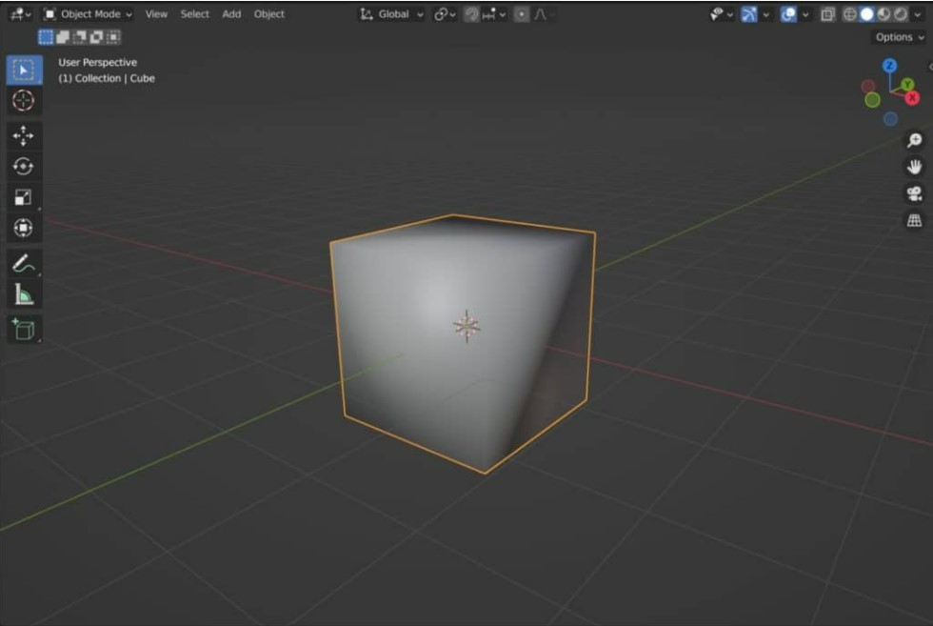Choose the Annotate pencil tool
Viewport: 933px width, 626px height.
click(x=24, y=263)
